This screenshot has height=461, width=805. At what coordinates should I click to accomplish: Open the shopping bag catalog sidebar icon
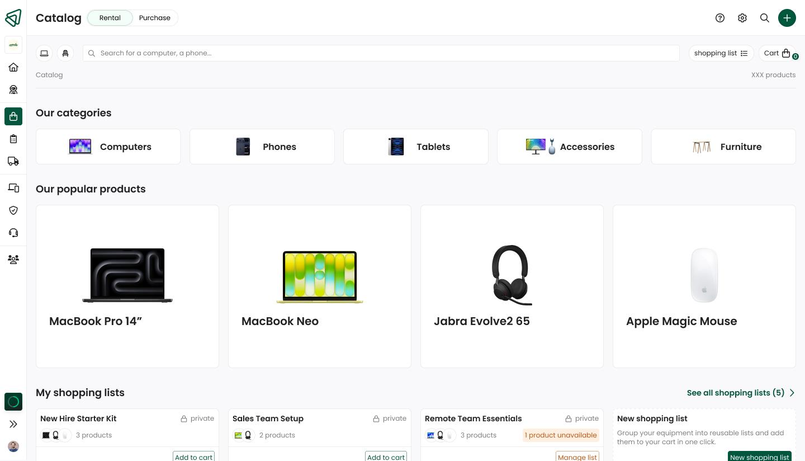click(13, 116)
